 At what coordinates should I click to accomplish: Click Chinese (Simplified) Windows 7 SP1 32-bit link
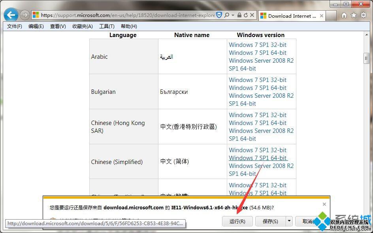[x=258, y=150]
